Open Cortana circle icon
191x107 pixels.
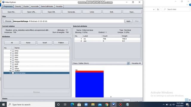click(x=58, y=104)
